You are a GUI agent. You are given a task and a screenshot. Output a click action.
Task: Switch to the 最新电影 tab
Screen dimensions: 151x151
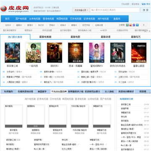click(x=75, y=37)
